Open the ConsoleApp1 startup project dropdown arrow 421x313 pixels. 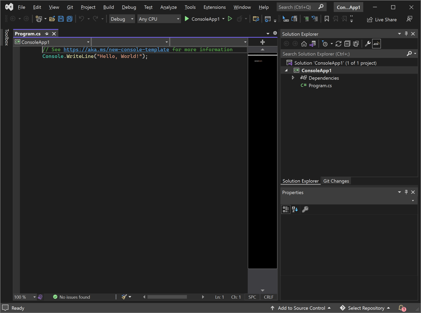pyautogui.click(x=223, y=19)
